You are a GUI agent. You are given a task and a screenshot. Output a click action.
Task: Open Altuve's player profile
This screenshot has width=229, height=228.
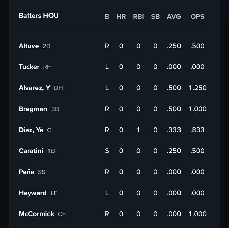point(29,46)
